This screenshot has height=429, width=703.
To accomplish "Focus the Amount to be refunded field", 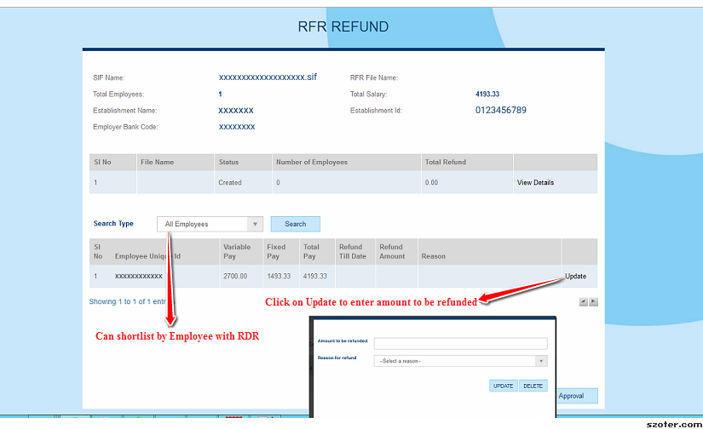I will 460,343.
